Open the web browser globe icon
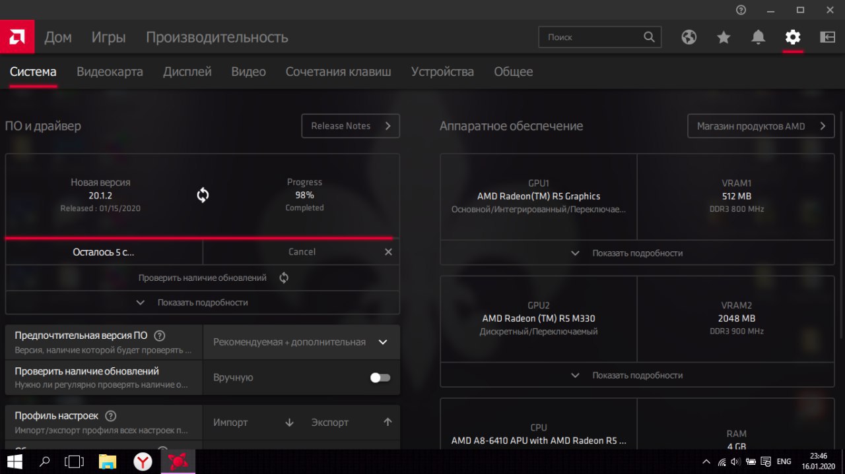Screen dimensions: 845x474 [689, 37]
